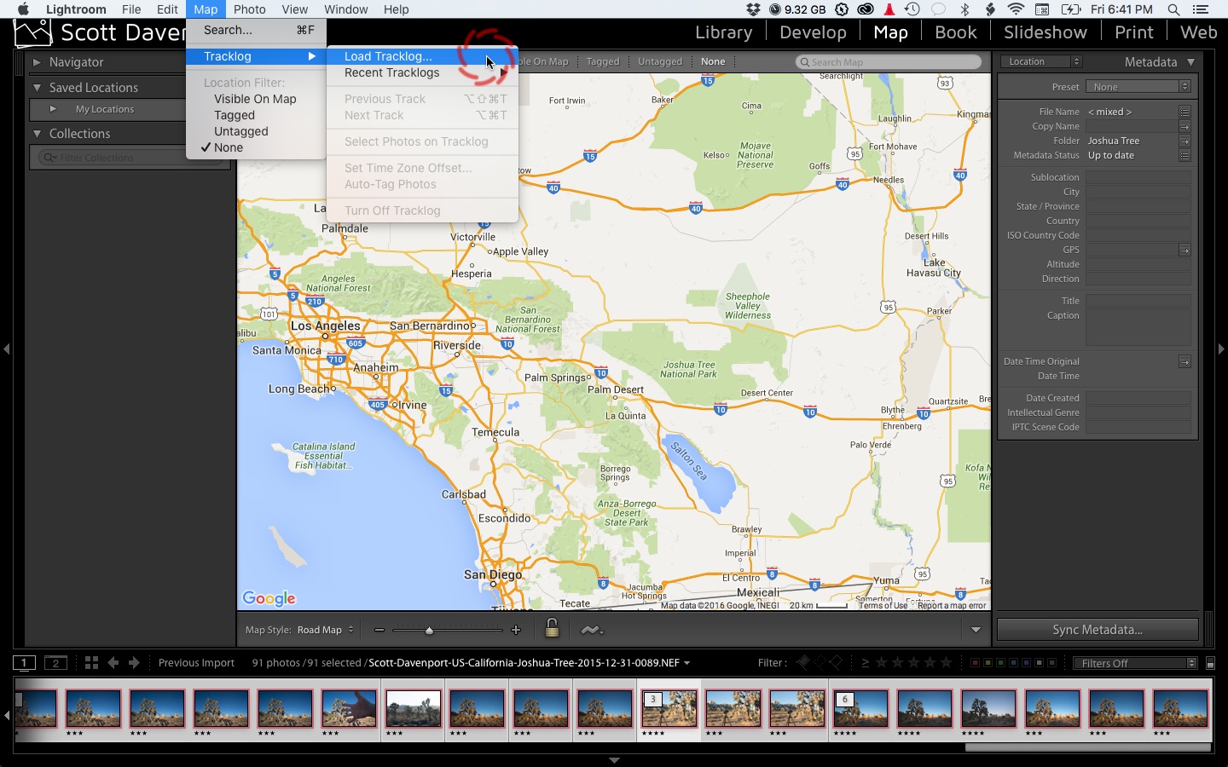Toggle the flagged photos filter flag

click(803, 662)
